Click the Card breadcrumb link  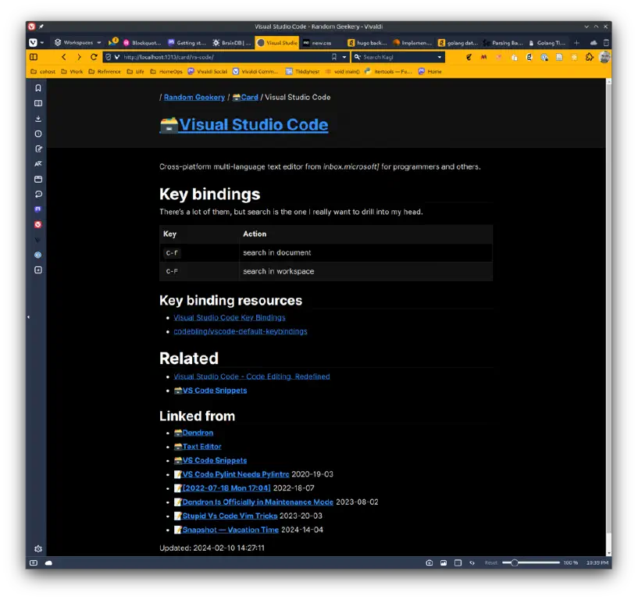coord(245,97)
